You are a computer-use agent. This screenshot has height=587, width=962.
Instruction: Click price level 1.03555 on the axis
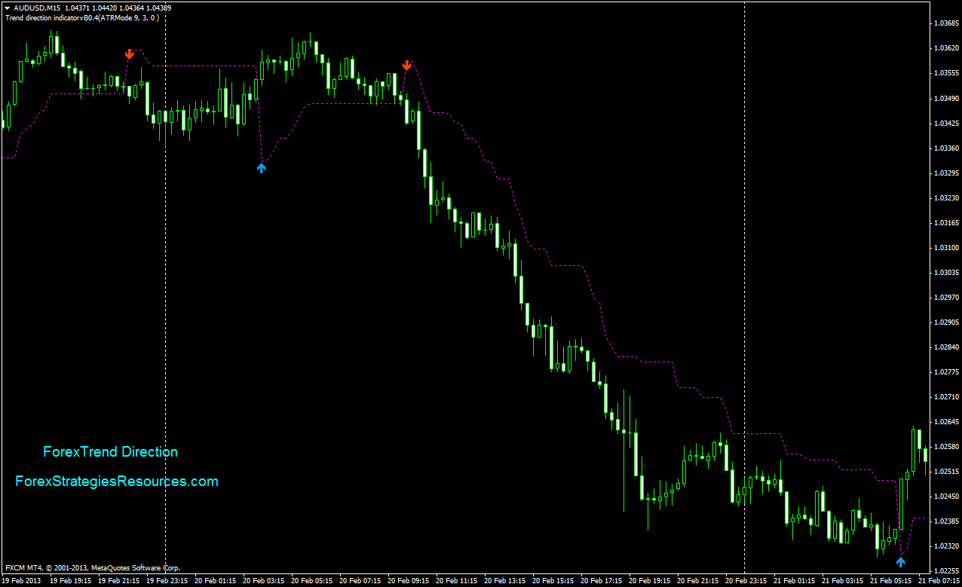tap(945, 73)
